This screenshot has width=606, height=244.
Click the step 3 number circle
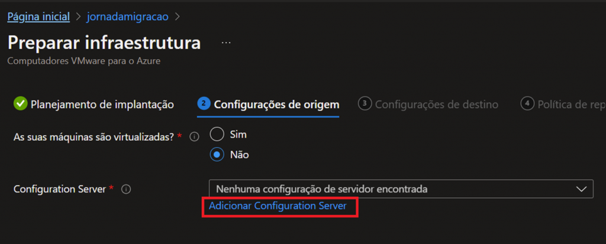tap(365, 104)
